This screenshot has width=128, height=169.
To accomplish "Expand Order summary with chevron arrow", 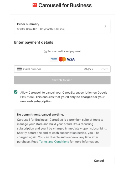I will 105,26.
